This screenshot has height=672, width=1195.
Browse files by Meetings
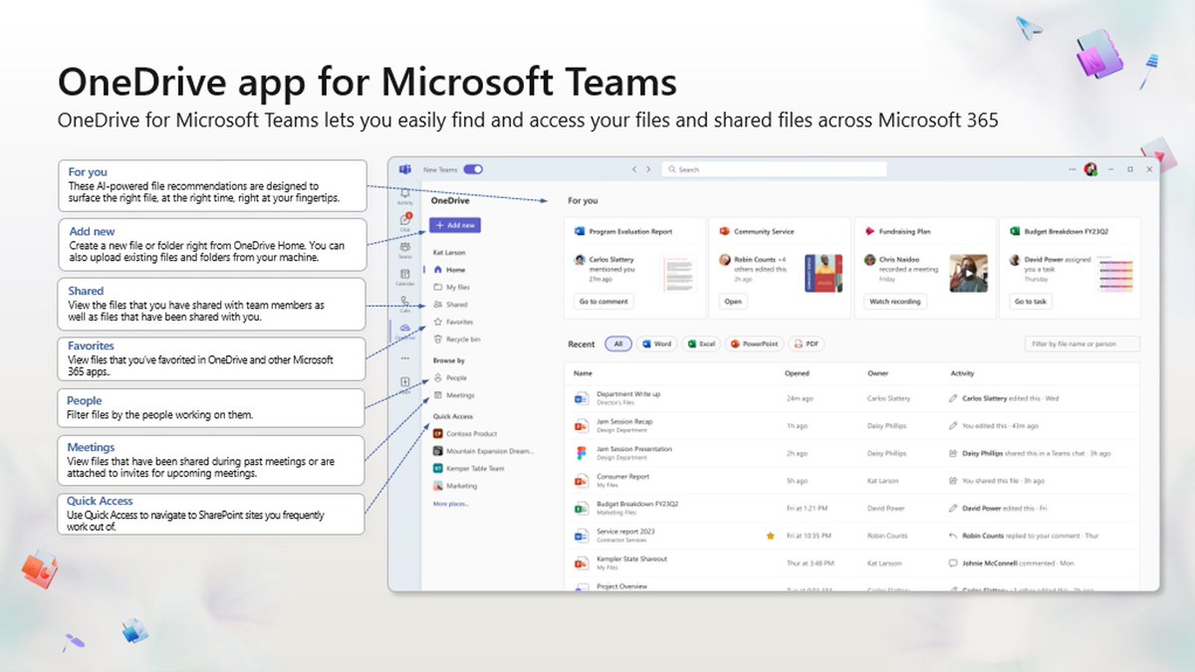(454, 395)
